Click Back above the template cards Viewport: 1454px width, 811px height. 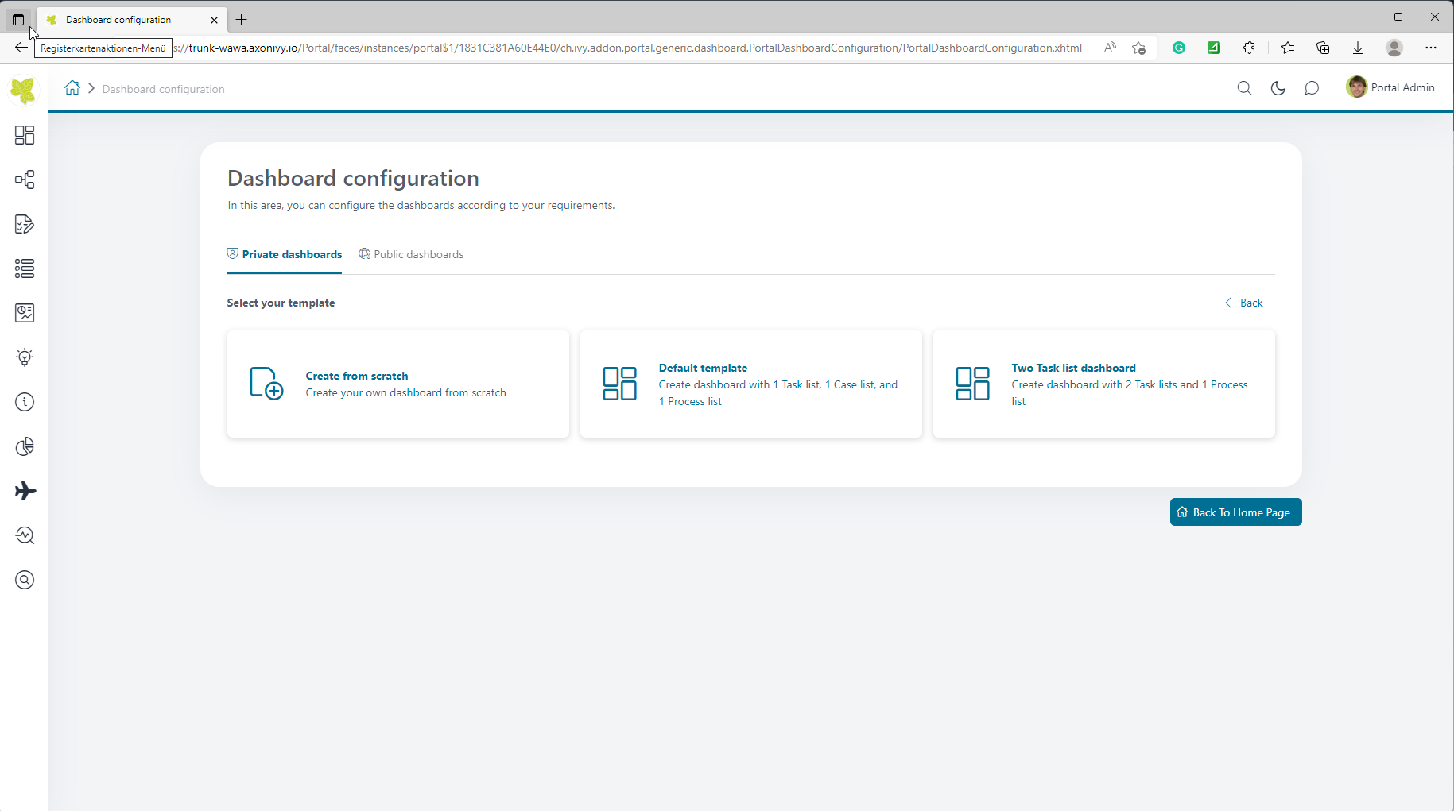1244,303
